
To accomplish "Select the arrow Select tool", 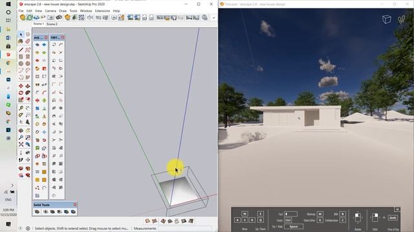I will tap(21, 34).
